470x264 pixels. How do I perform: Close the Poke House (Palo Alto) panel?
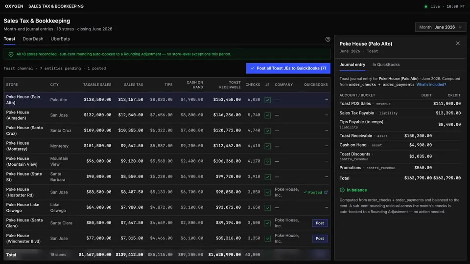pos(458,44)
